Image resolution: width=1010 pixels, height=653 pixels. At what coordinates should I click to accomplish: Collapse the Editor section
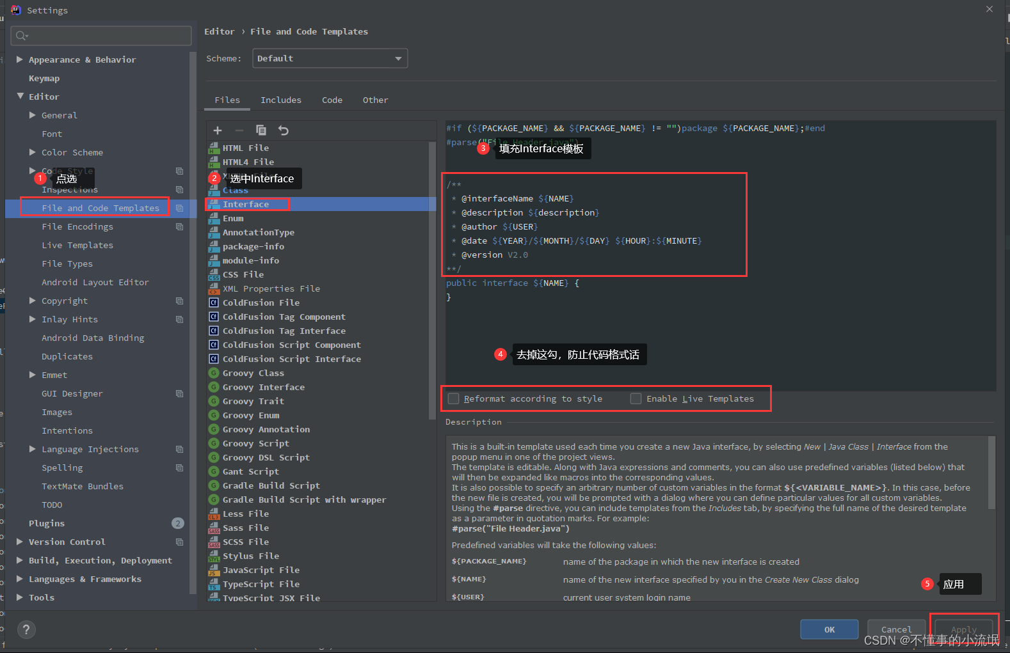[x=20, y=97]
